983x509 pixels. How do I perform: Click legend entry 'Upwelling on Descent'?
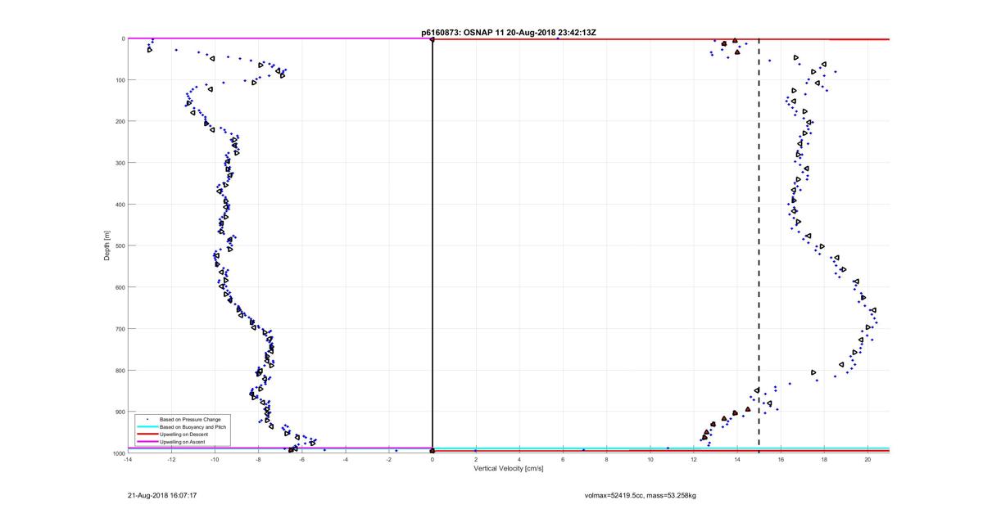coord(184,434)
